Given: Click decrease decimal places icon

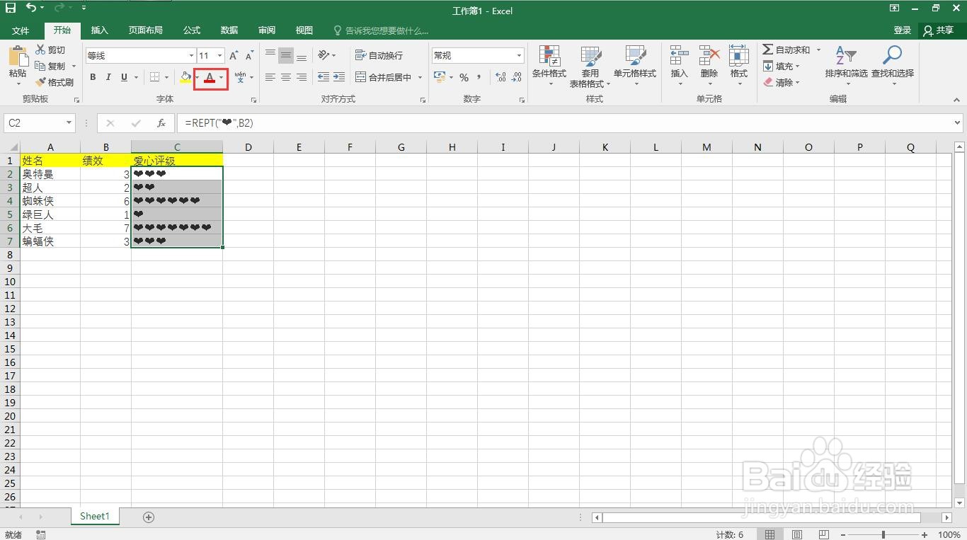Looking at the screenshot, I should tap(517, 77).
